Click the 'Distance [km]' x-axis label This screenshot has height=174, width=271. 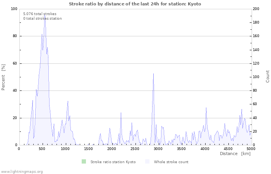[x=235, y=154]
